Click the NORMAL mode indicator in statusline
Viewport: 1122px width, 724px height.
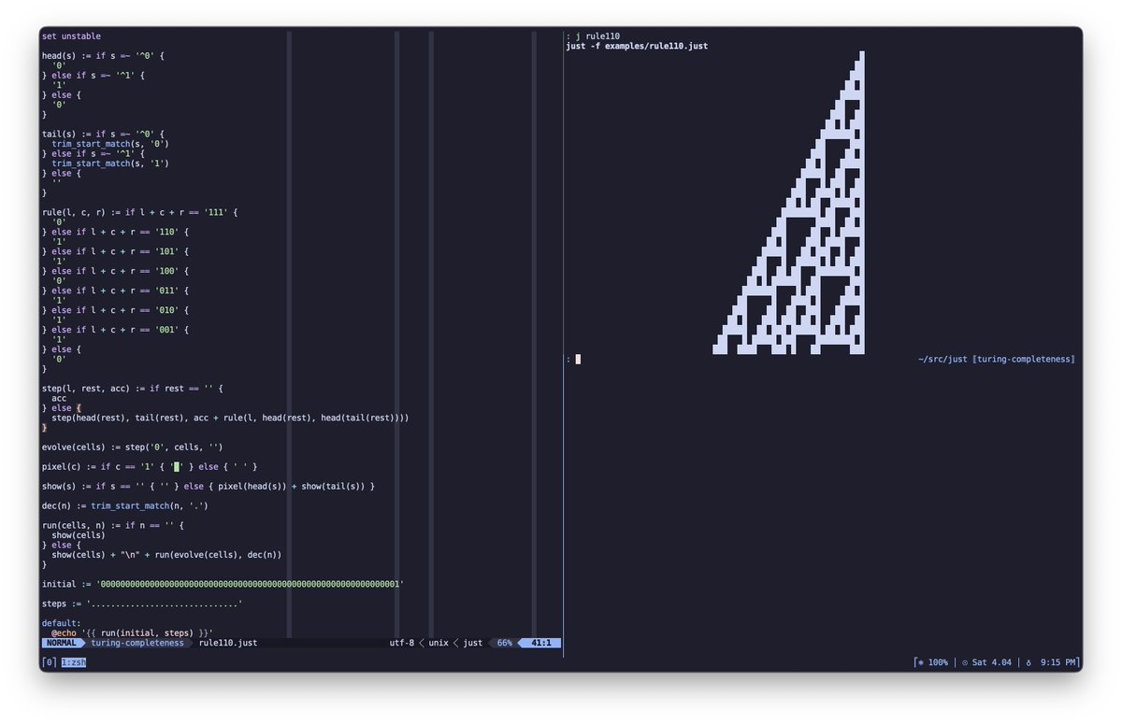[63, 643]
